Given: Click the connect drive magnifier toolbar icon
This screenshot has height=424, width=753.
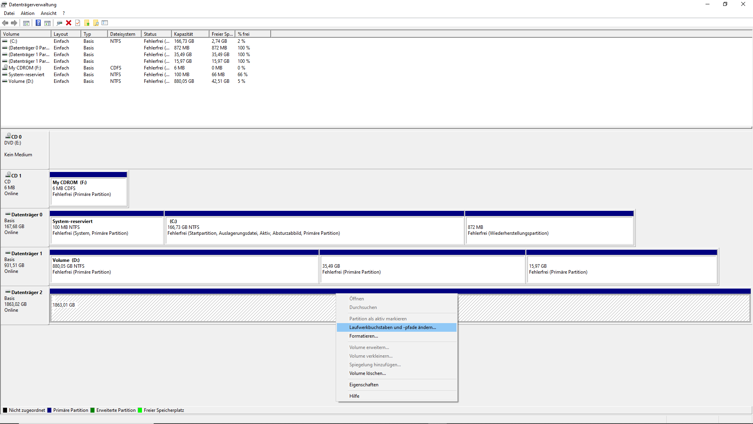Looking at the screenshot, I should tap(59, 23).
